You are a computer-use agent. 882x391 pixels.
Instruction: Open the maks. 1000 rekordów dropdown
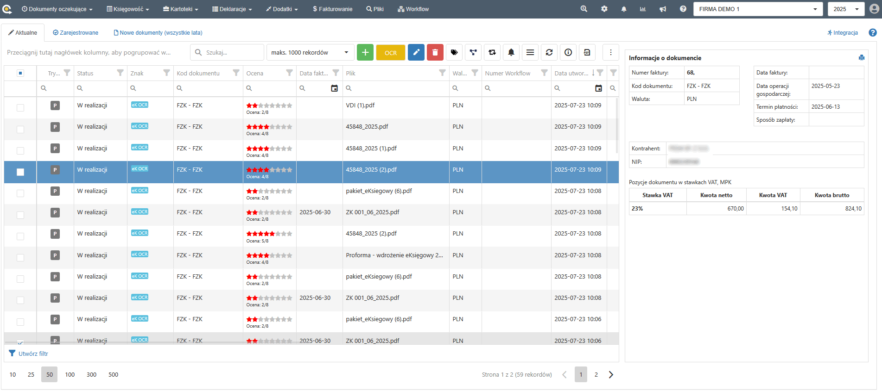310,53
